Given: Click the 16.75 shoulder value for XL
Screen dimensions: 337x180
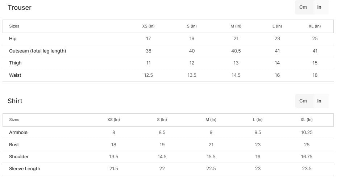Looking at the screenshot, I should tap(307, 157).
